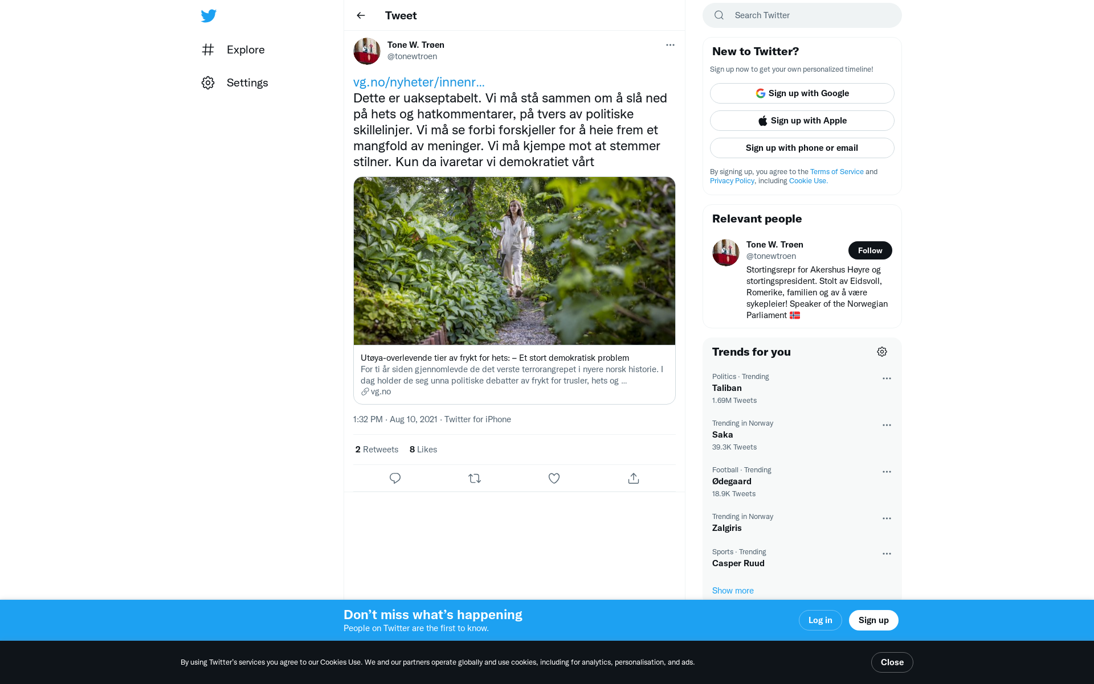The image size is (1094, 684).
Task: Open more options for Ødegaard trend
Action: [887, 472]
